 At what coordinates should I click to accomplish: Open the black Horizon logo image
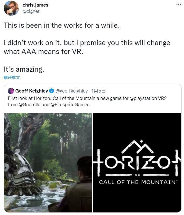pos(137,162)
